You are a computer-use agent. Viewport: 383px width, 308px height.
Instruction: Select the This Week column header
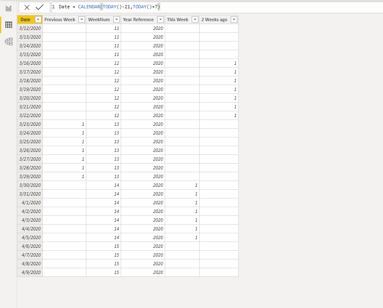pos(178,20)
